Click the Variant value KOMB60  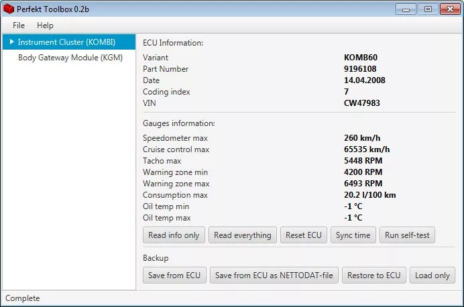[361, 58]
